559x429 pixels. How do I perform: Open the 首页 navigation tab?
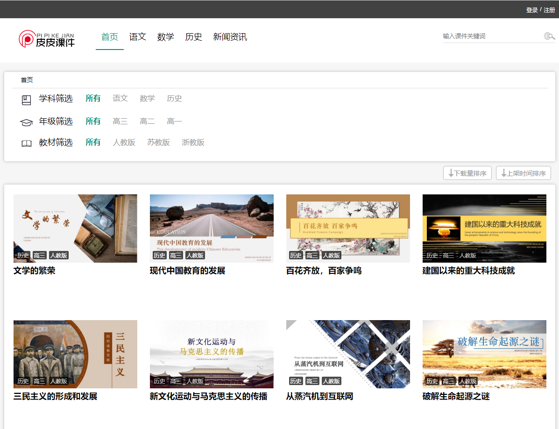point(109,37)
